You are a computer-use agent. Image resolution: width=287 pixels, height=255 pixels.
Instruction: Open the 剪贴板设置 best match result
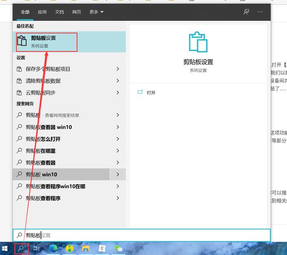click(69, 42)
